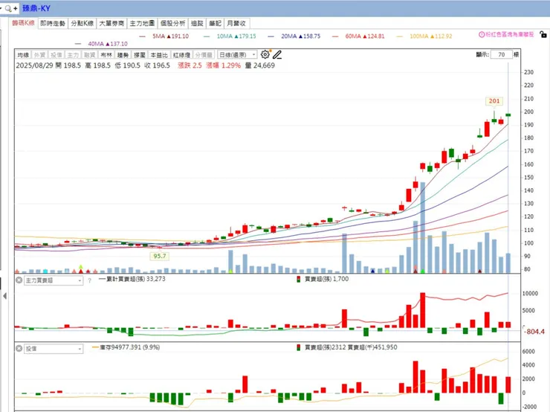
Task: Open the 筆記 tab
Action: point(215,23)
